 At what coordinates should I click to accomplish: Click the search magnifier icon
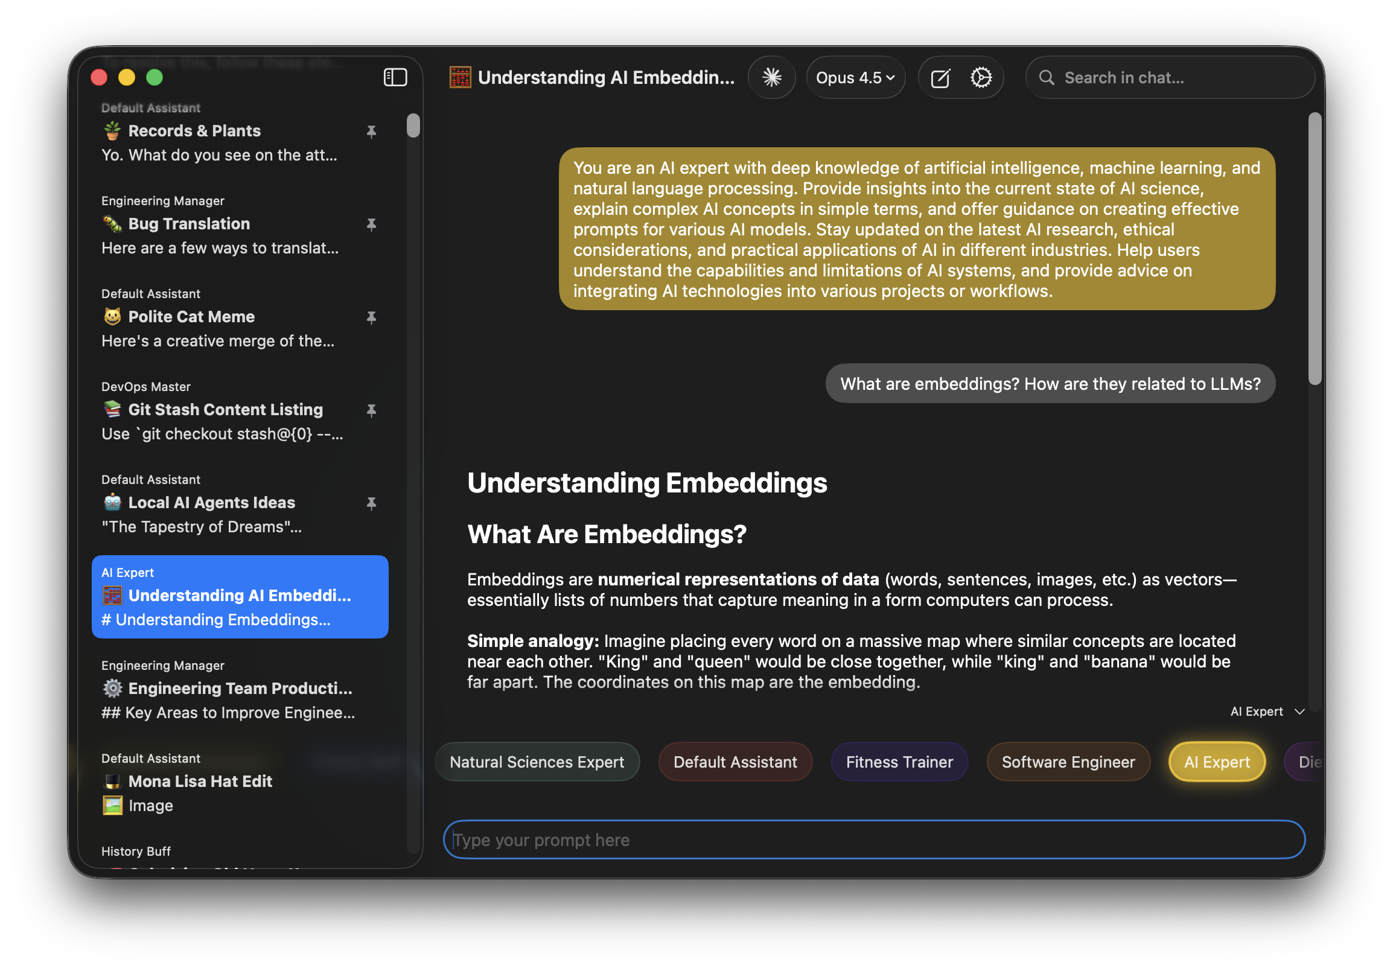pos(1046,77)
